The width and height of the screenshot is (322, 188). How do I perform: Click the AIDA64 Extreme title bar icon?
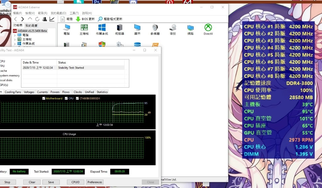[x=15, y=7]
